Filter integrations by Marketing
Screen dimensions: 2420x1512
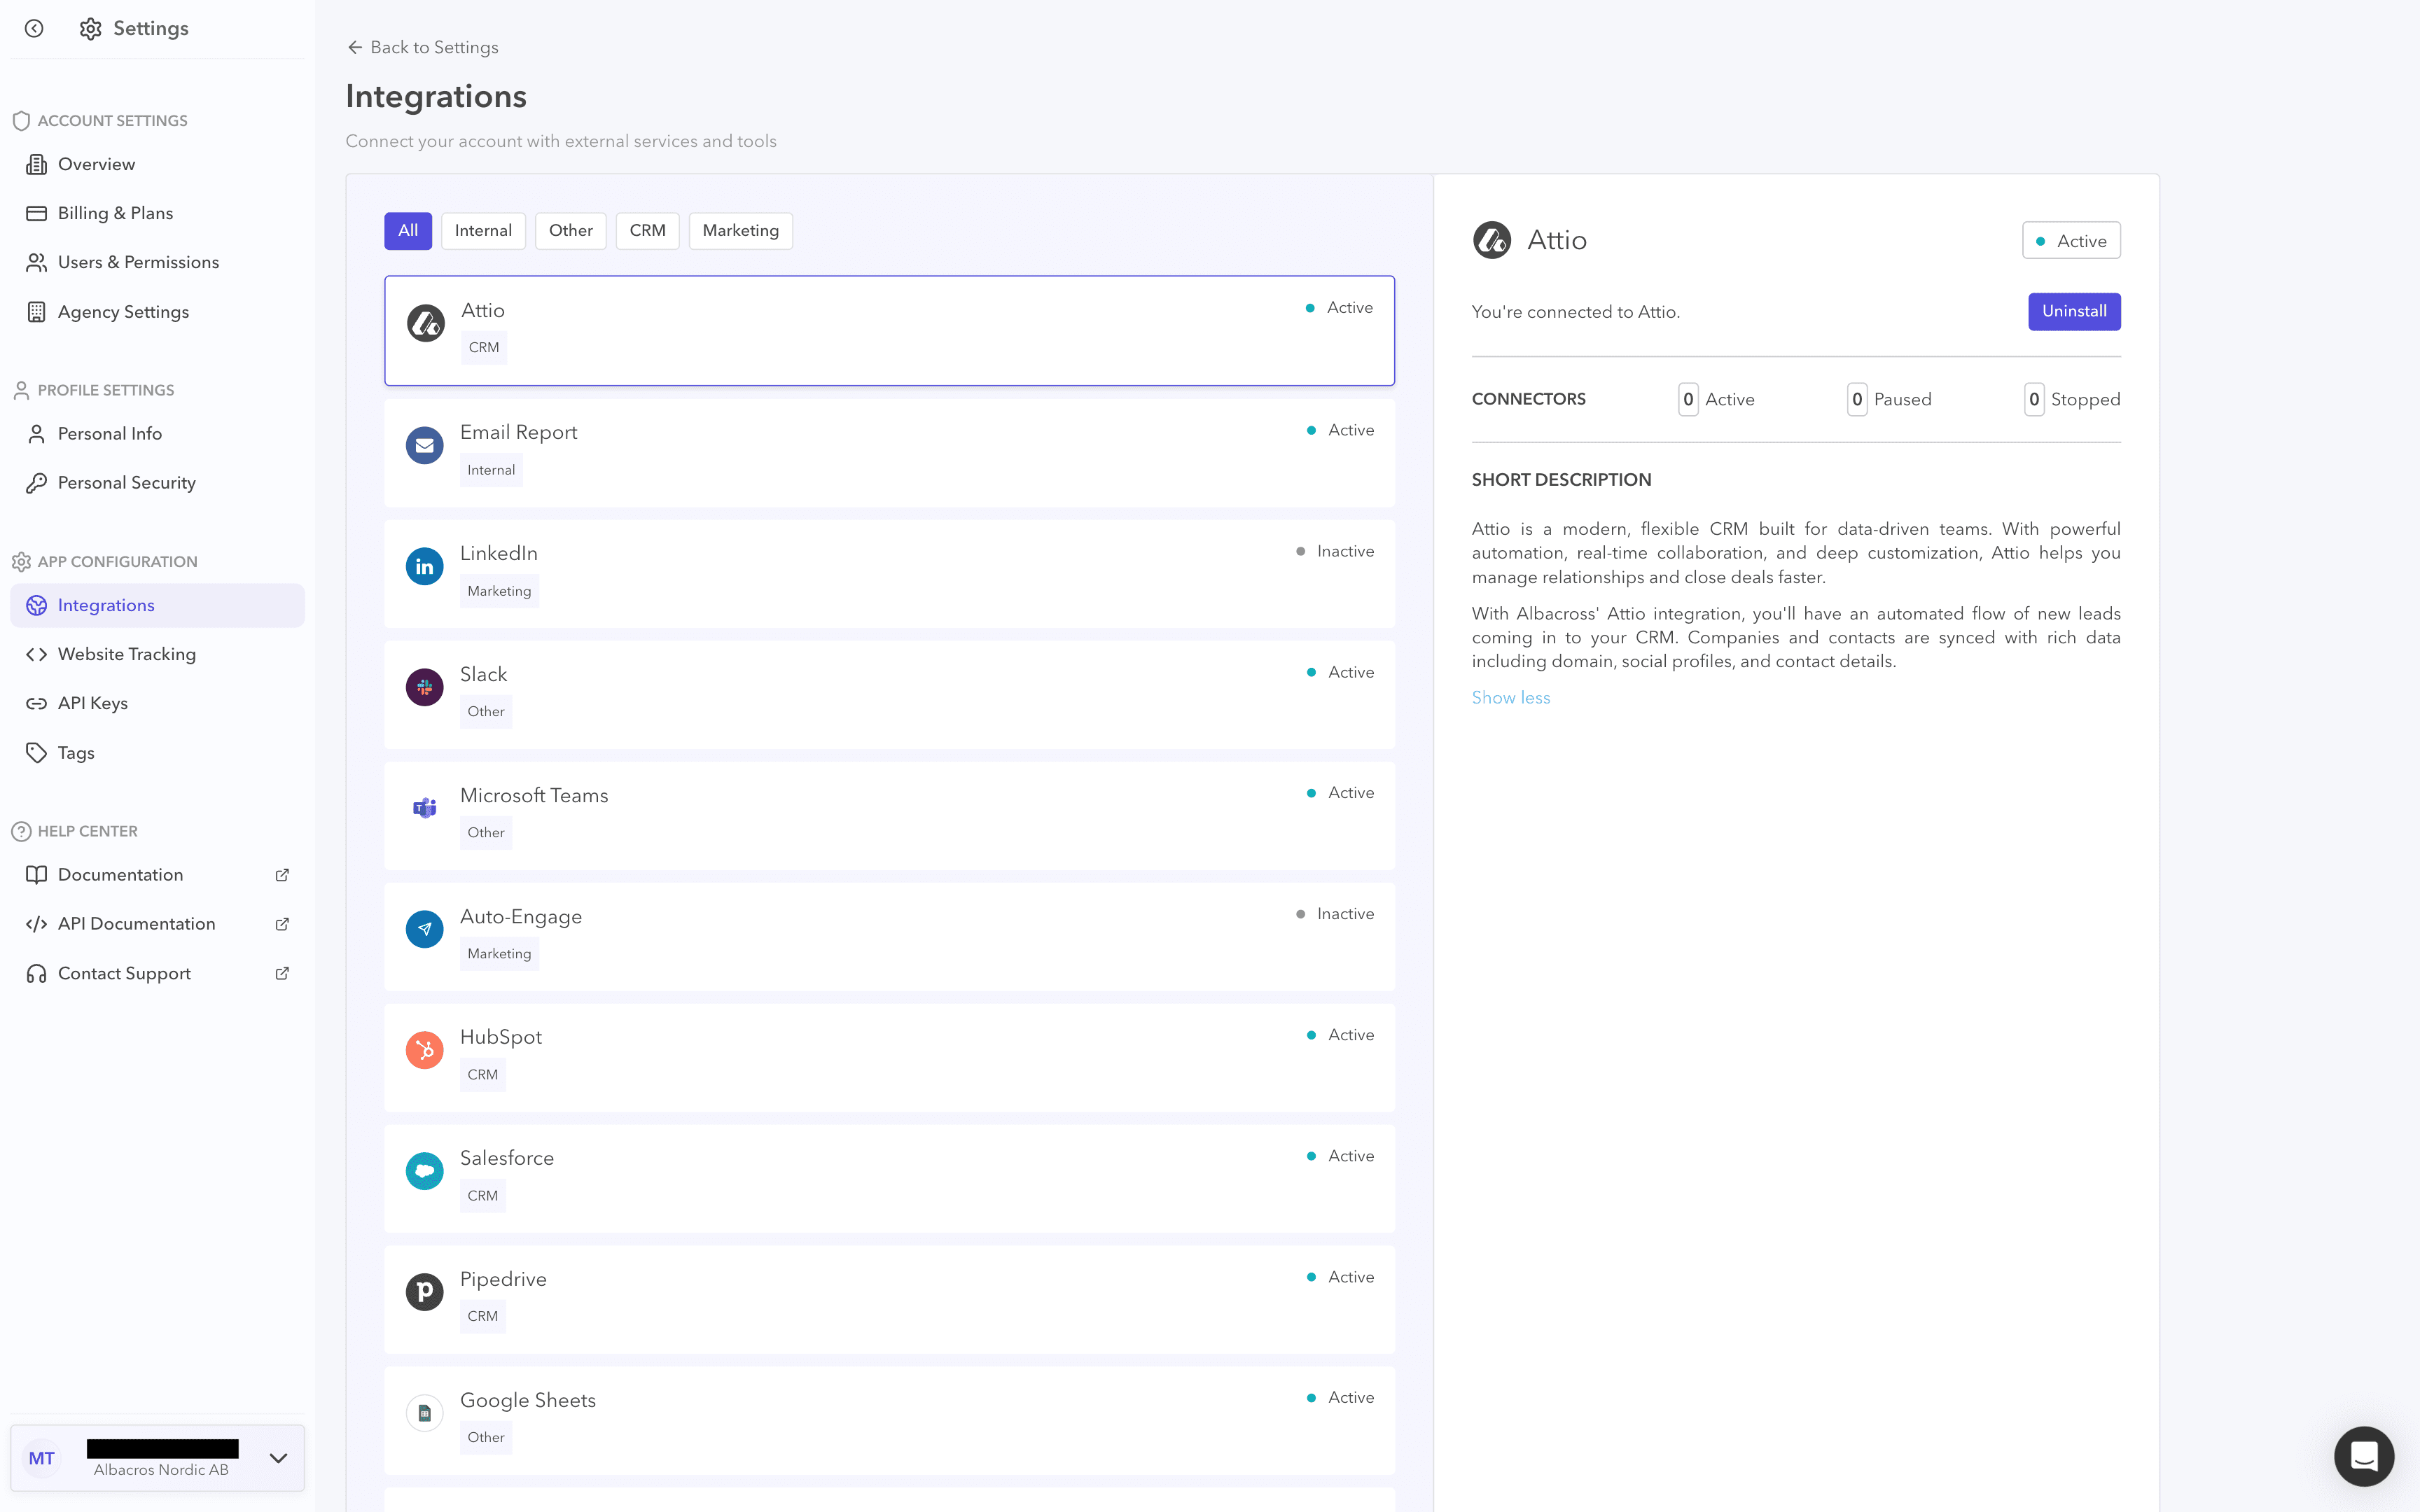[x=741, y=231]
